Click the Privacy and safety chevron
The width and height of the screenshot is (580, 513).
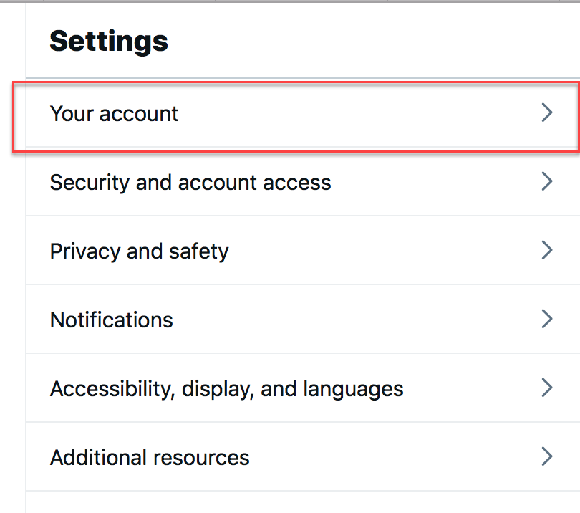click(x=547, y=250)
